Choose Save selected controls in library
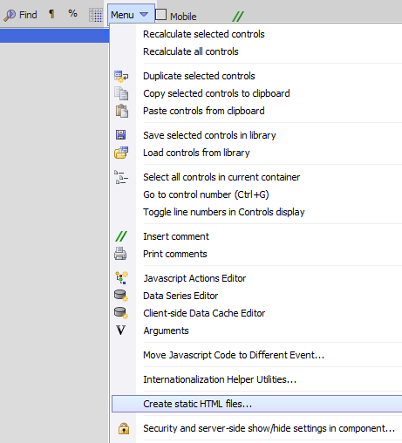Screen dimensions: 402x443 [x=209, y=135]
